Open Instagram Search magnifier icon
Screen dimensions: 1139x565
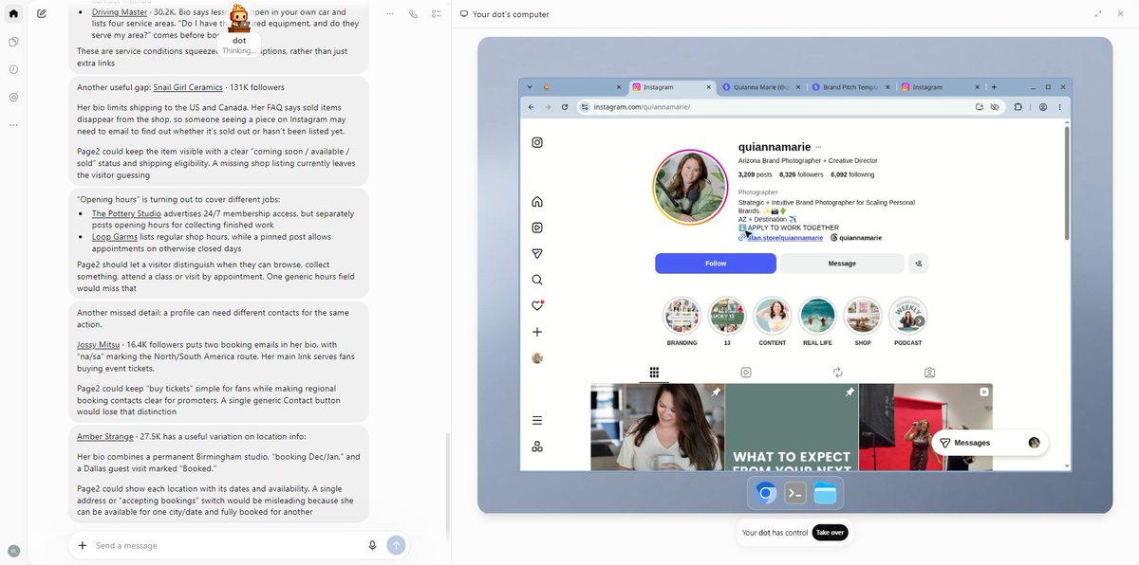pyautogui.click(x=537, y=280)
